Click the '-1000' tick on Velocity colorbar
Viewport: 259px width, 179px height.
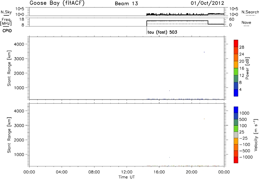[x=246, y=157]
